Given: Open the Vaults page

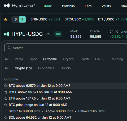Looking at the screenshot, I should (106, 6).
